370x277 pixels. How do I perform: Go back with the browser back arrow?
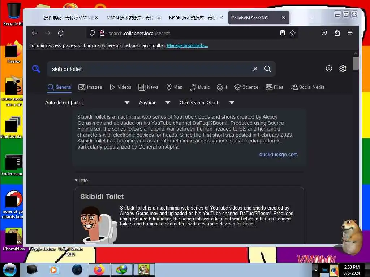coord(35,33)
